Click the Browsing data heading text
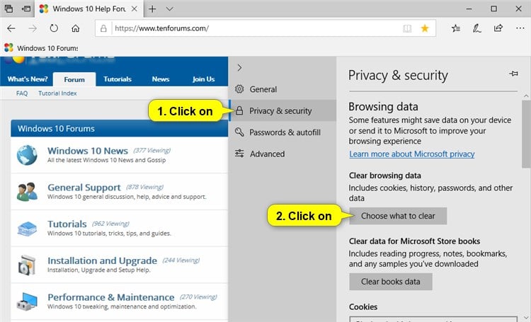The height and width of the screenshot is (322, 531). click(x=383, y=107)
